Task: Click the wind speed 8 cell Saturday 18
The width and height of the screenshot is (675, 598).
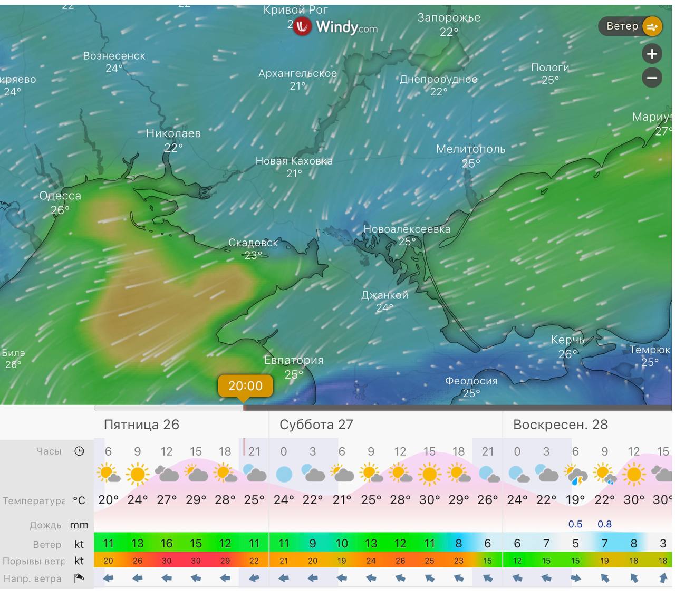Action: 458,543
